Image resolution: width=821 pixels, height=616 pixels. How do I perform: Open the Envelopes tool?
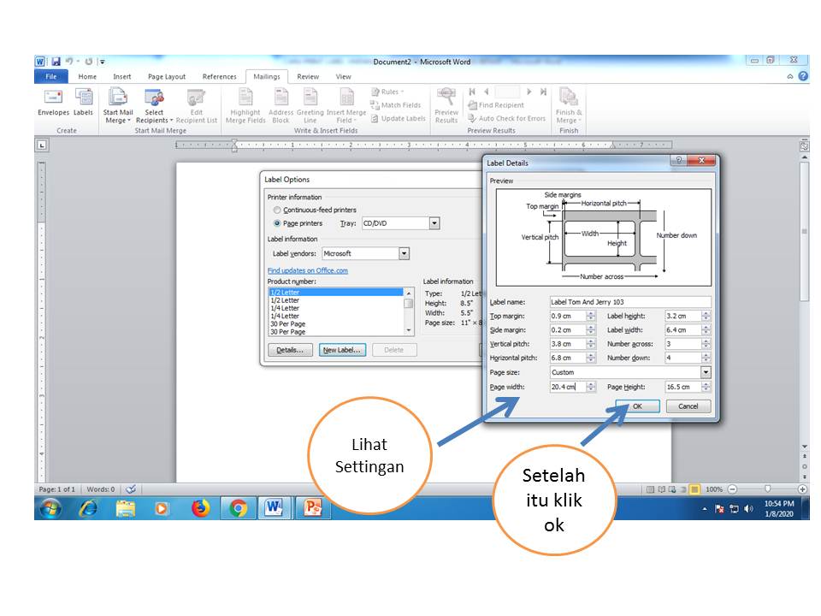coord(53,103)
